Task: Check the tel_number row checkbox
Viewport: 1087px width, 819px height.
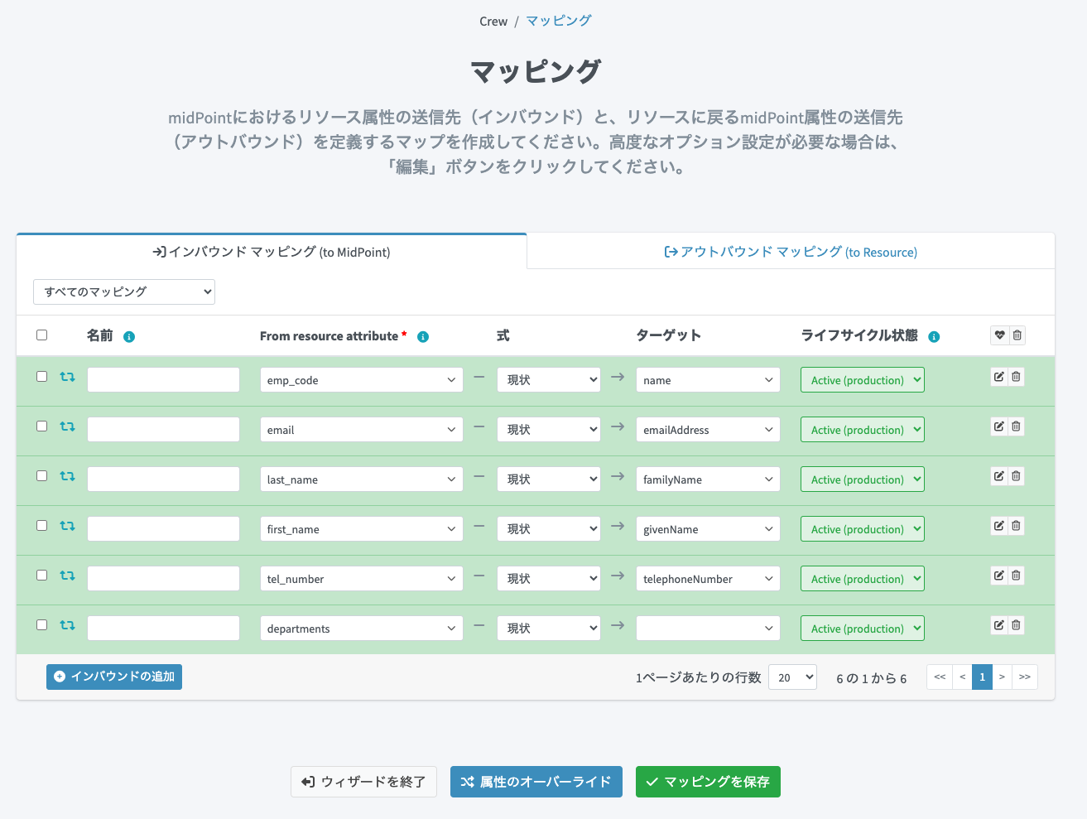Action: tap(41, 575)
